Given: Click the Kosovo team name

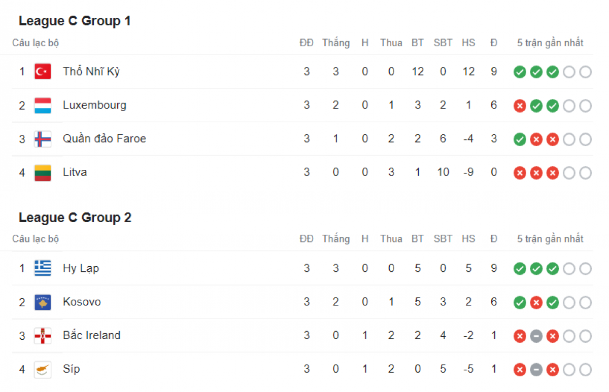Looking at the screenshot, I should [x=82, y=302].
